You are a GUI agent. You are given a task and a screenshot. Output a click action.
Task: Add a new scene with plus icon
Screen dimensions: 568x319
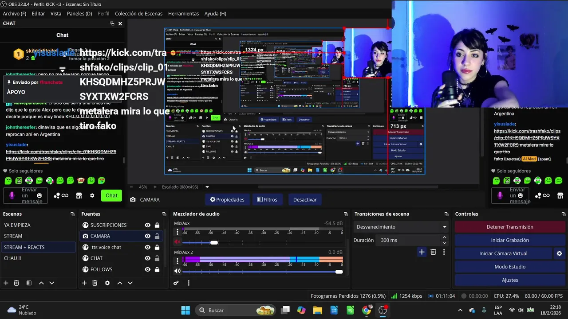tap(6, 283)
